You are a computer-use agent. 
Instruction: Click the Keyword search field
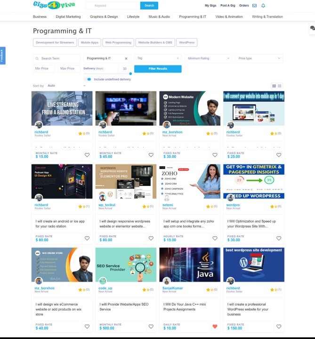(113, 6)
